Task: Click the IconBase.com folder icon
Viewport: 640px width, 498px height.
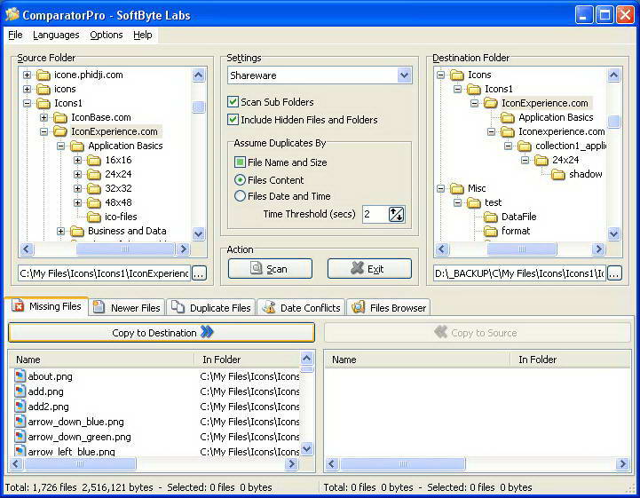Action: tap(60, 118)
